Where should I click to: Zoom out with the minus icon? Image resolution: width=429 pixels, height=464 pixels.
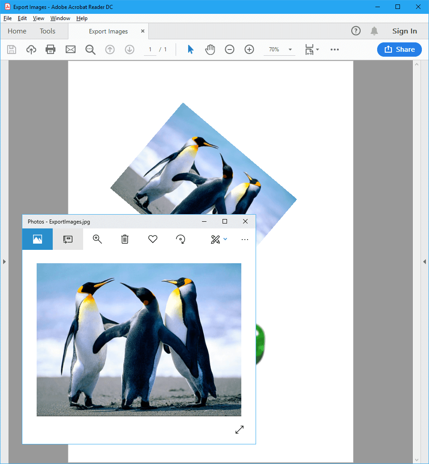click(229, 50)
